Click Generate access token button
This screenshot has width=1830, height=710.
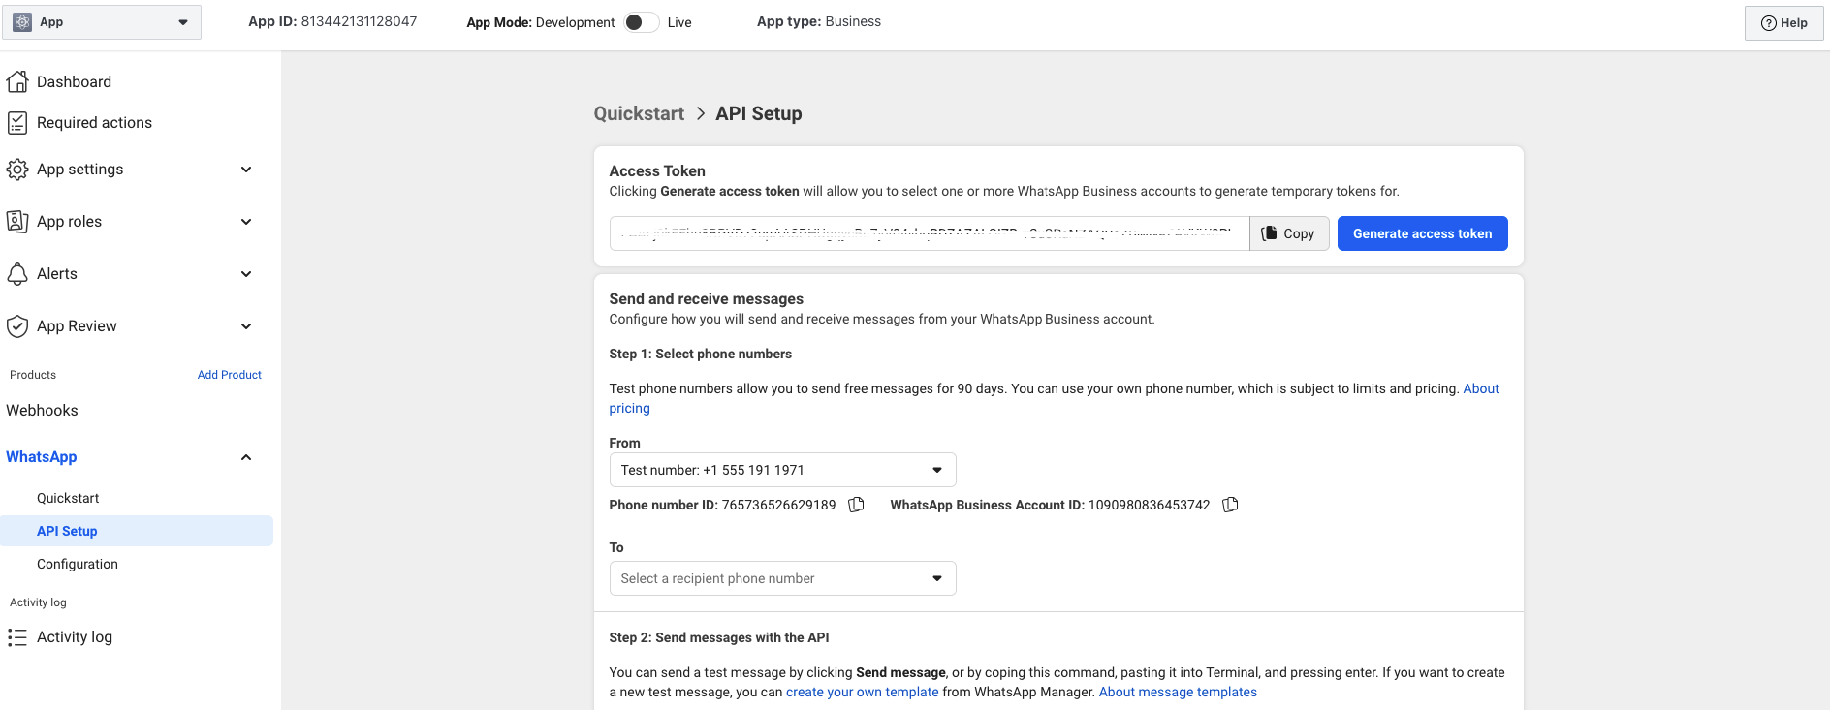[1422, 233]
